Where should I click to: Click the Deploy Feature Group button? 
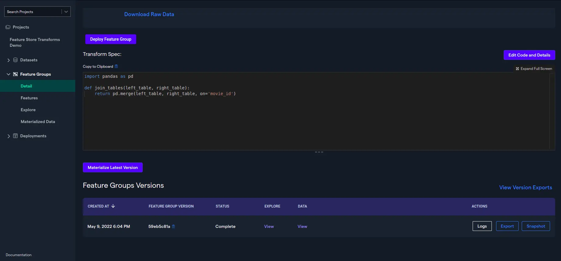coord(111,39)
